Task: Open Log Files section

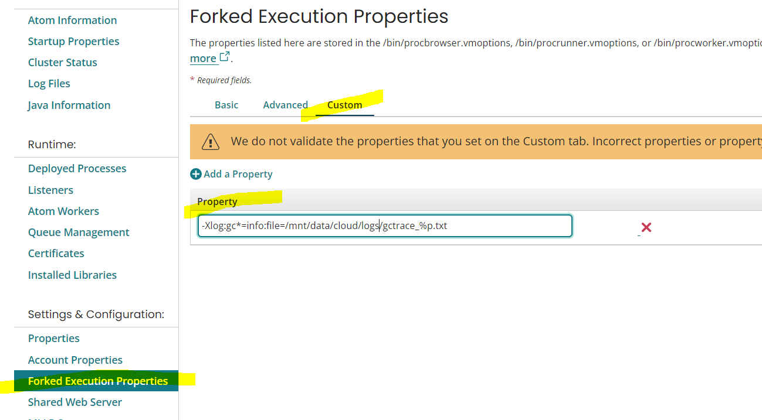Action: pyautogui.click(x=49, y=83)
